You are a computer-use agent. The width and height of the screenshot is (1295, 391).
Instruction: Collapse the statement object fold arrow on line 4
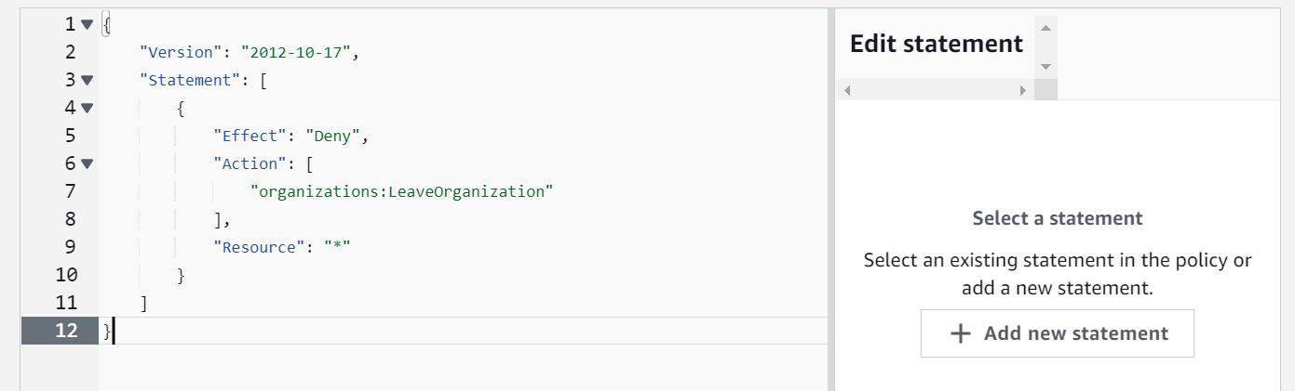click(88, 108)
